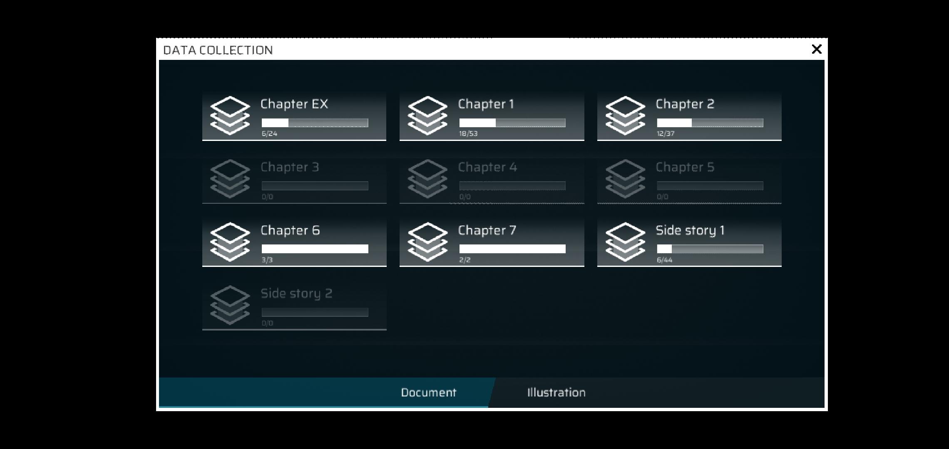
Task: Click the Side story 1 progress bar
Action: pos(710,249)
